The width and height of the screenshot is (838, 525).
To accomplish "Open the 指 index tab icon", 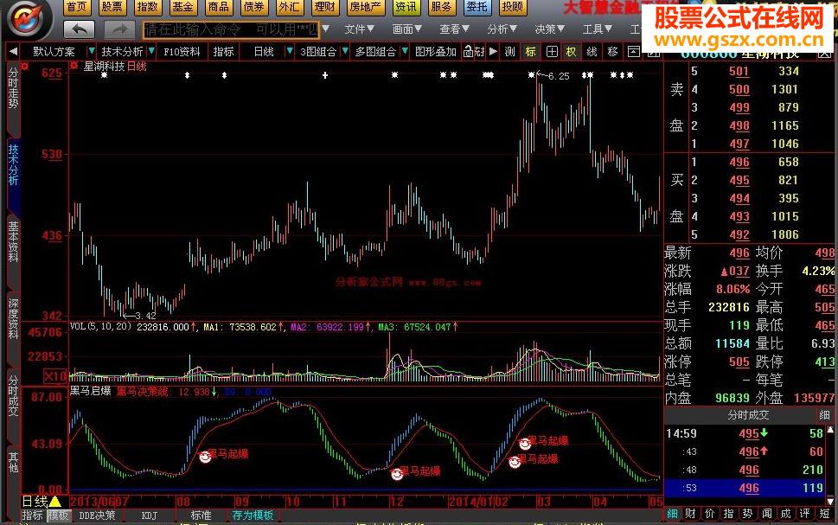I will click(728, 514).
